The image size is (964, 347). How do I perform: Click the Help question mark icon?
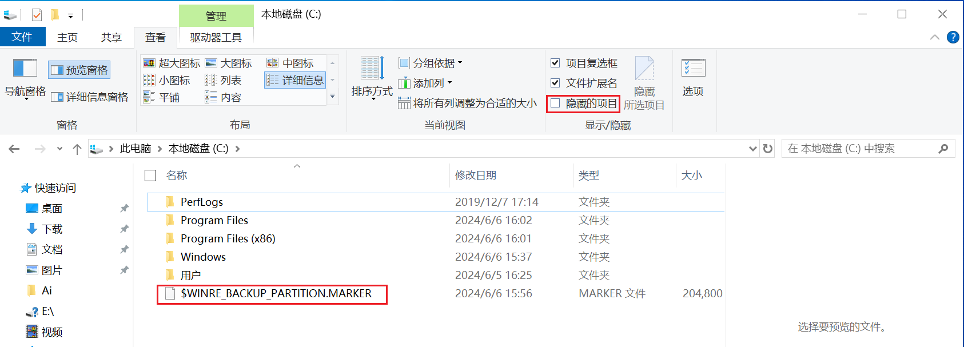[953, 37]
